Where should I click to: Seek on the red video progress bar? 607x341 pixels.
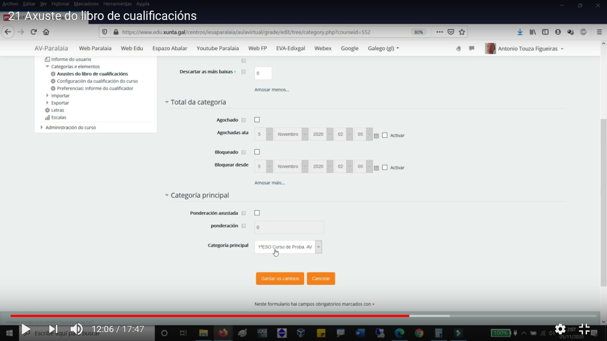point(222,316)
